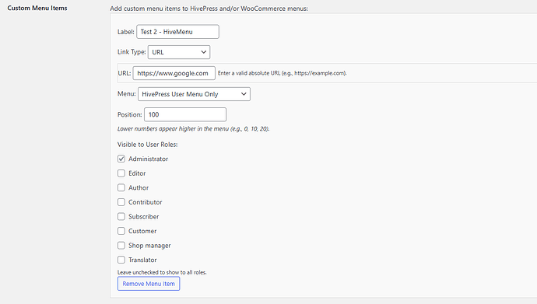Image resolution: width=537 pixels, height=304 pixels.
Task: Click the Remove Menu Item button
Action: pyautogui.click(x=149, y=284)
